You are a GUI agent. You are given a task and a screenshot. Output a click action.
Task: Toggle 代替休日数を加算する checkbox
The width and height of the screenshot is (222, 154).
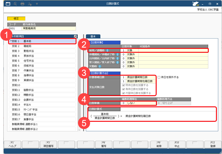[x=124, y=93]
